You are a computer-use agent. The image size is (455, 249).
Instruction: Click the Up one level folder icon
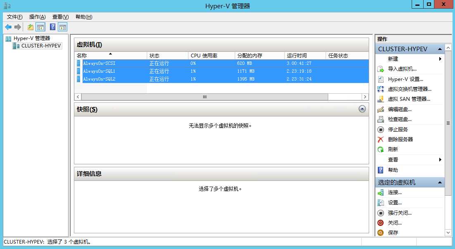(31, 27)
